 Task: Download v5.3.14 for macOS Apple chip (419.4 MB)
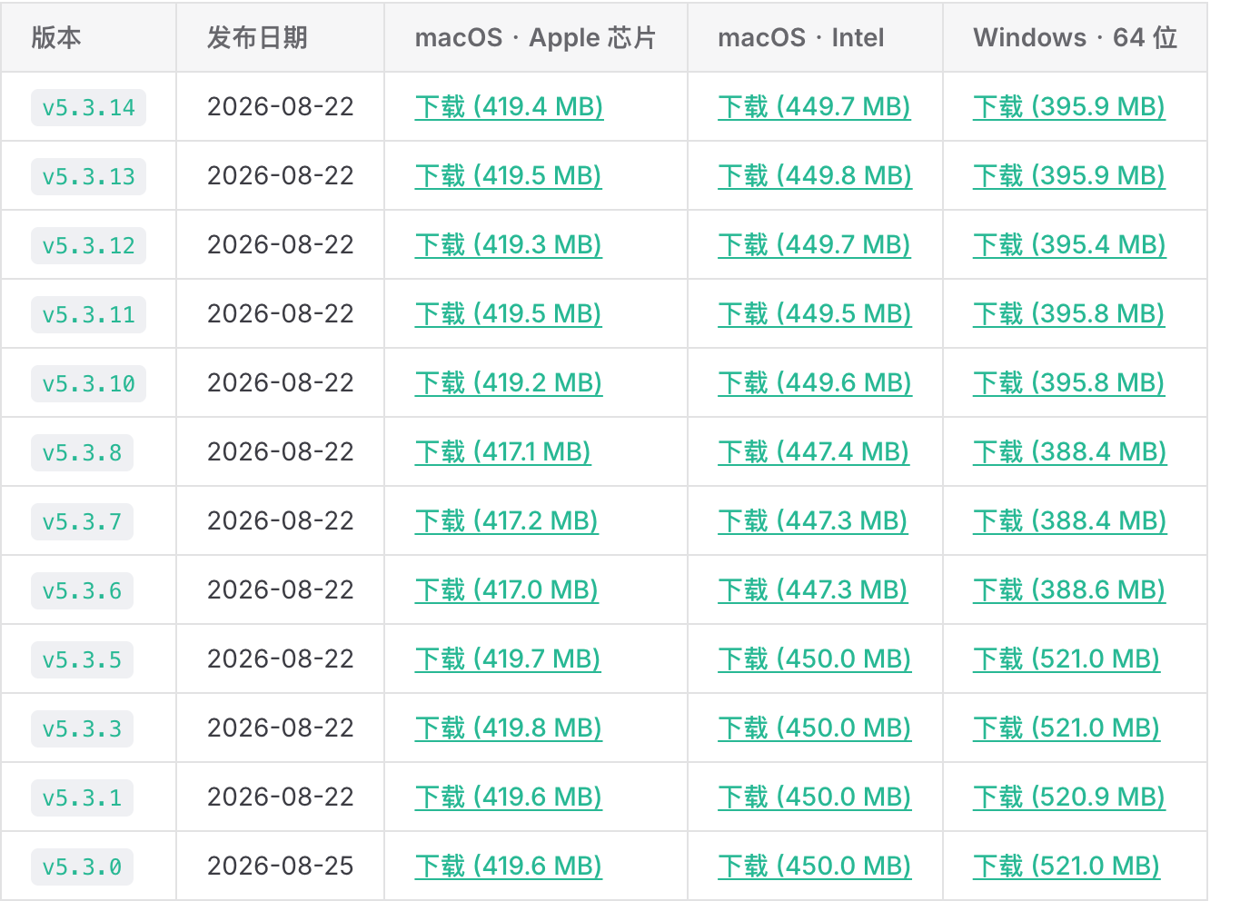pos(509,107)
